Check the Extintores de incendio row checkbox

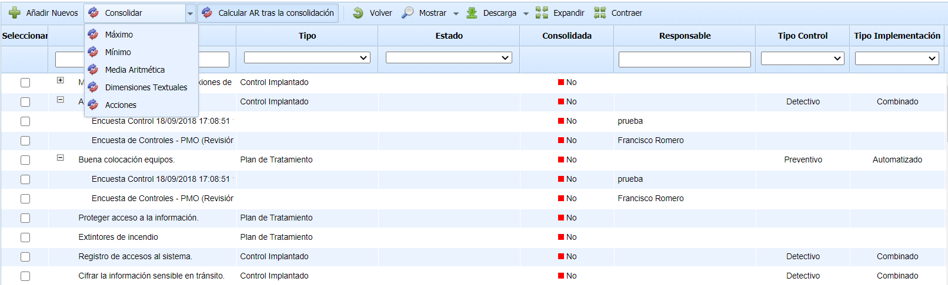tap(25, 238)
